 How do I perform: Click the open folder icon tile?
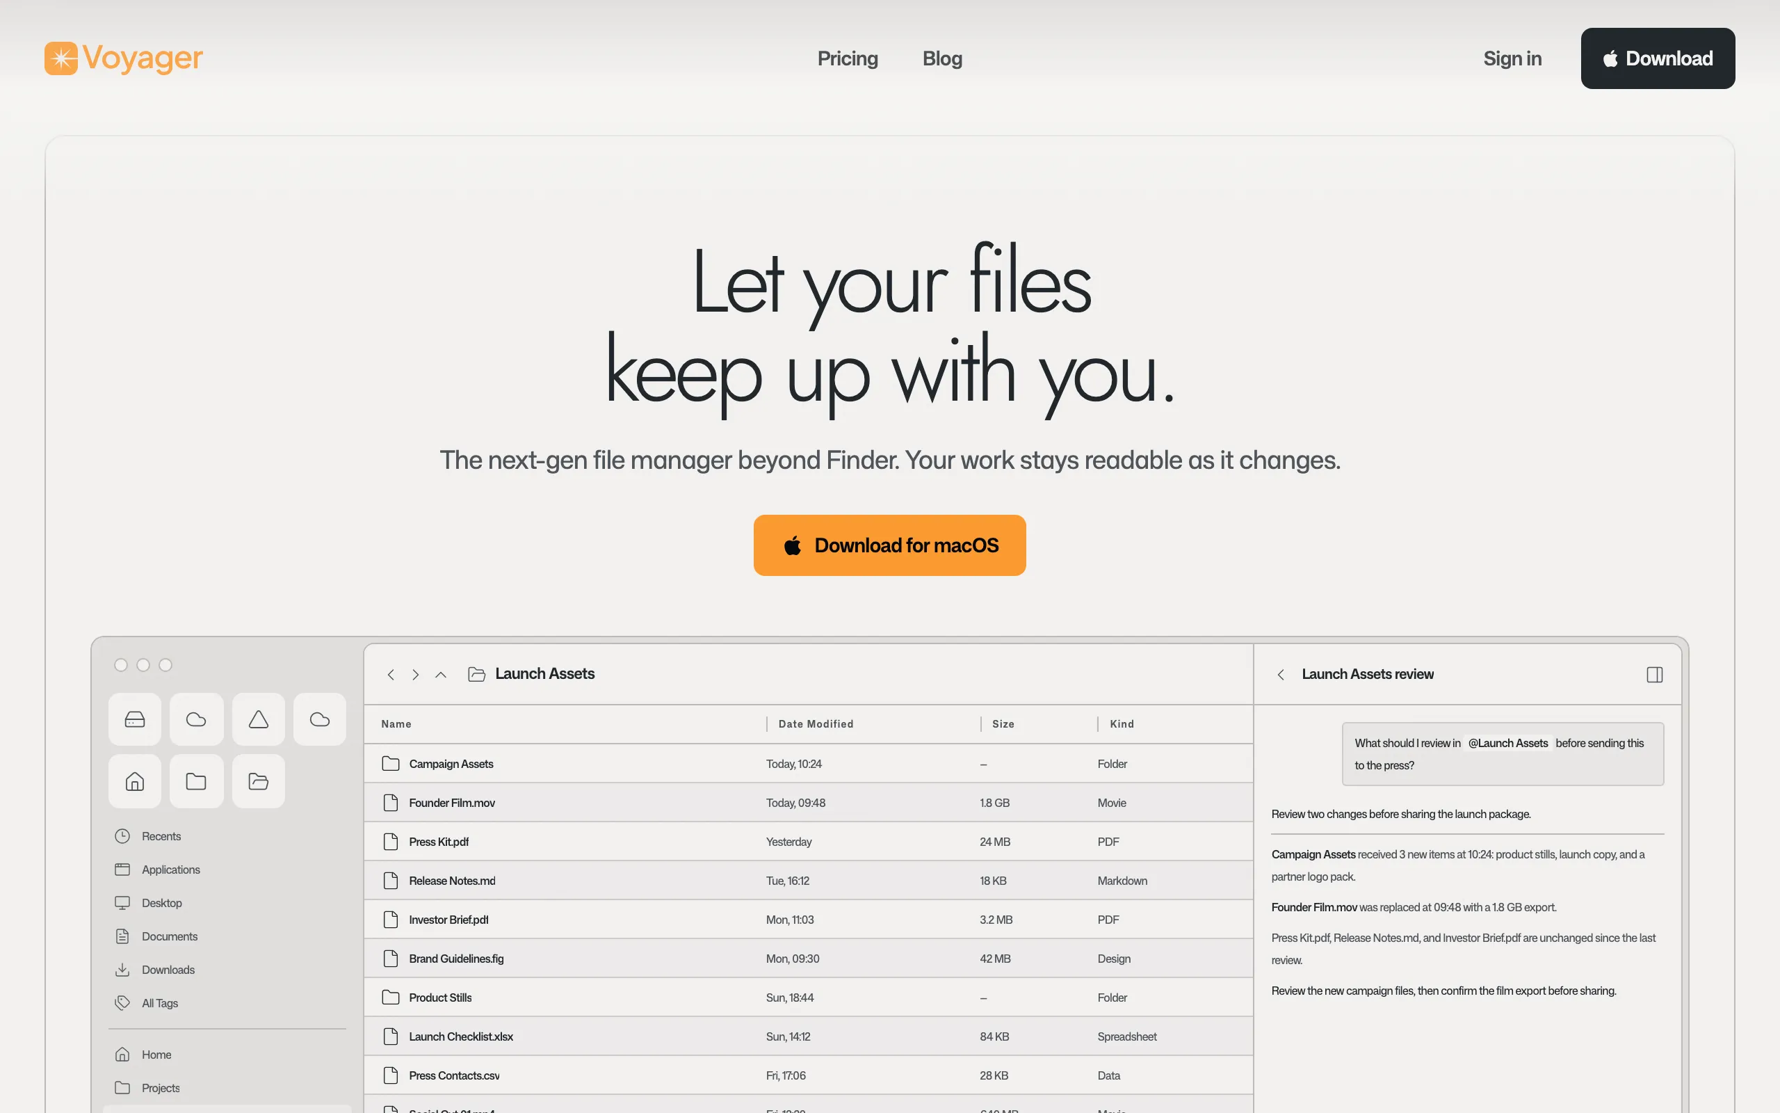tap(258, 781)
